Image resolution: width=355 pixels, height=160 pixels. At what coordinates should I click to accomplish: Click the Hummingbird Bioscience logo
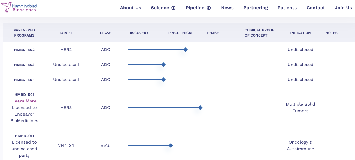[19, 7]
